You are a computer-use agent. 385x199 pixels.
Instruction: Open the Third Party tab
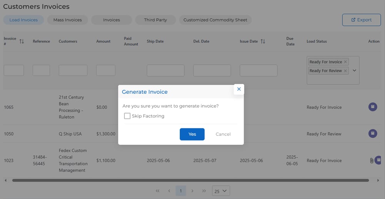pos(155,20)
